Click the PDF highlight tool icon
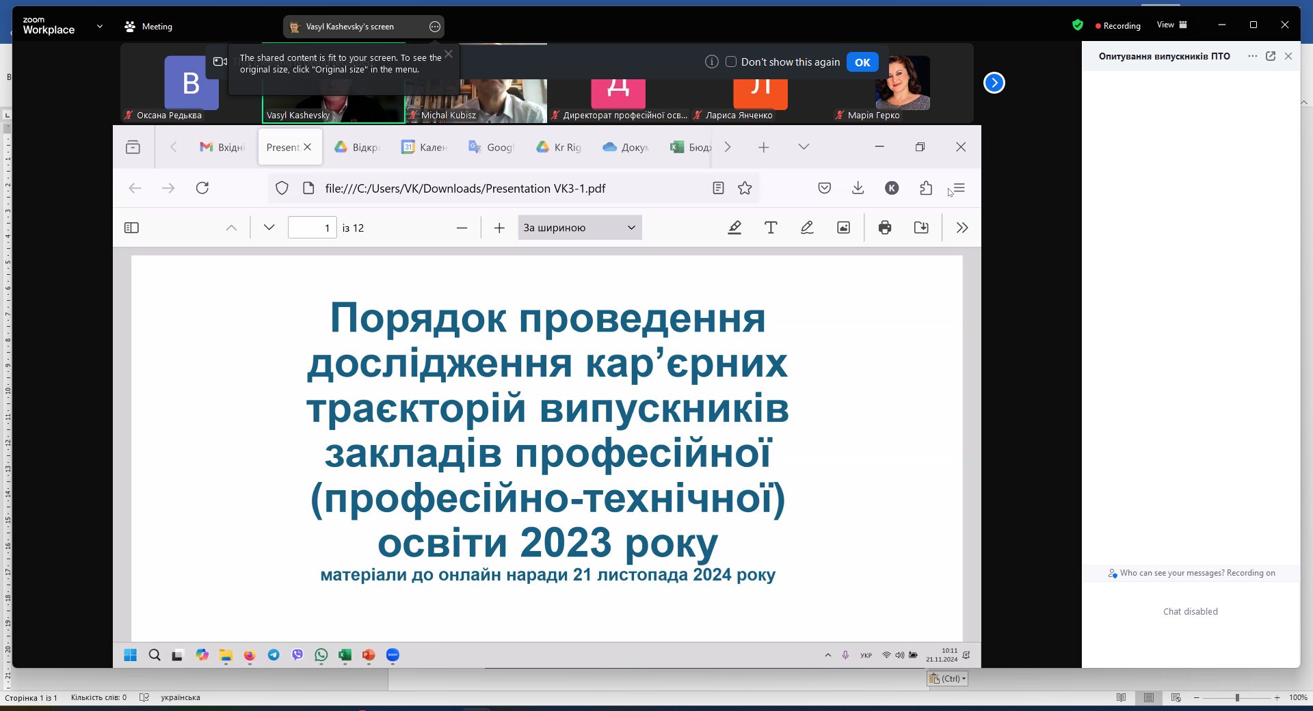 pyautogui.click(x=734, y=228)
